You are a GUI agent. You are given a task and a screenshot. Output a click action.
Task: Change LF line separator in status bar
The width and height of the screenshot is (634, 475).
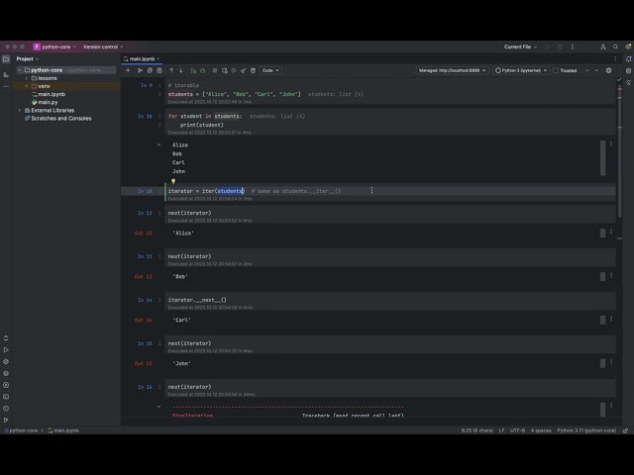(x=501, y=430)
